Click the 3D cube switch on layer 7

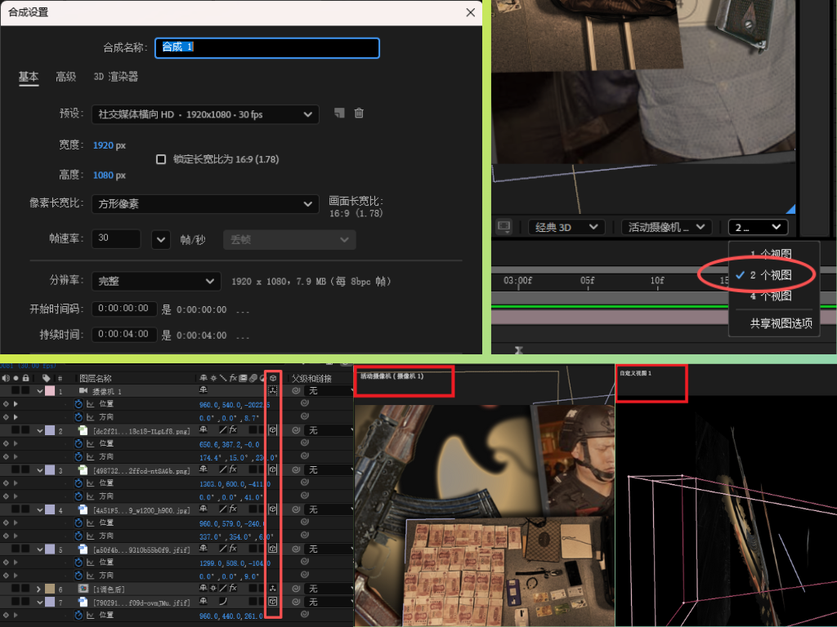[273, 602]
